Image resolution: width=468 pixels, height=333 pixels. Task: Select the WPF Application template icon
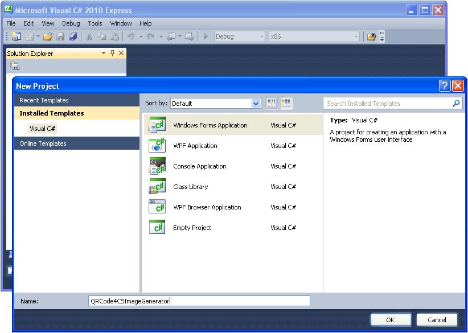[157, 146]
